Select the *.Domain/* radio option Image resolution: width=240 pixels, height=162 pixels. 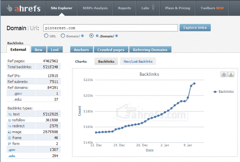[x=92, y=36]
